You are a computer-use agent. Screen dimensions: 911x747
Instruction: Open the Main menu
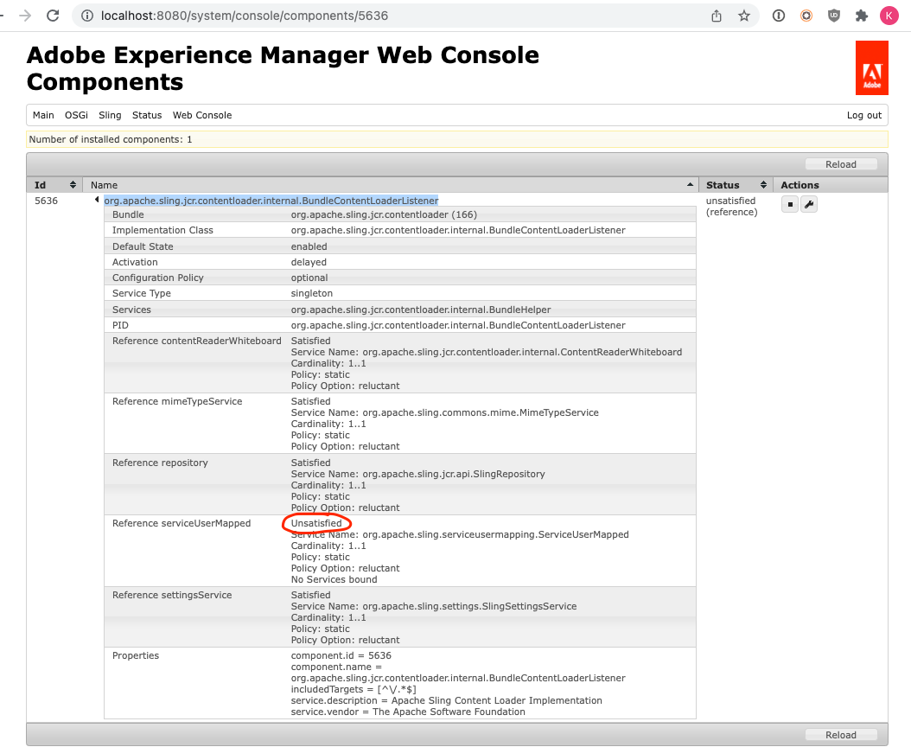pyautogui.click(x=43, y=115)
